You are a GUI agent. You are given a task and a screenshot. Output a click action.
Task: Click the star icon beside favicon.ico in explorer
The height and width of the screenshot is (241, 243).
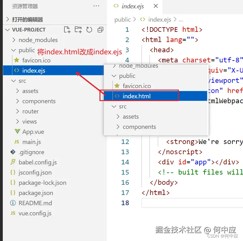coord(17,60)
